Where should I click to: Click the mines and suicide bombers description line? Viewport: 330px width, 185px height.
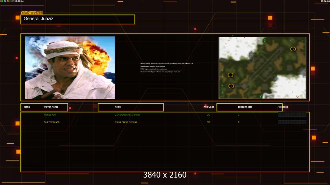point(153,66)
